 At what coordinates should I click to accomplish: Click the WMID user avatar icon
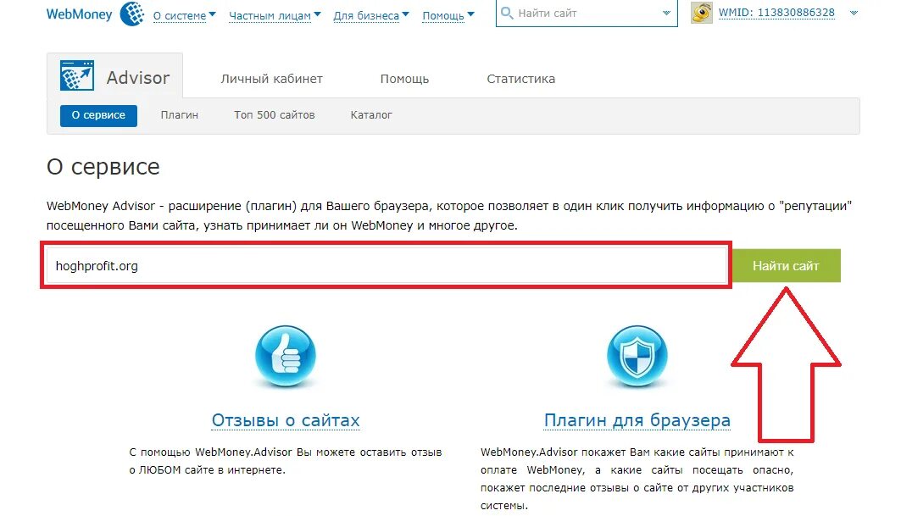click(702, 13)
